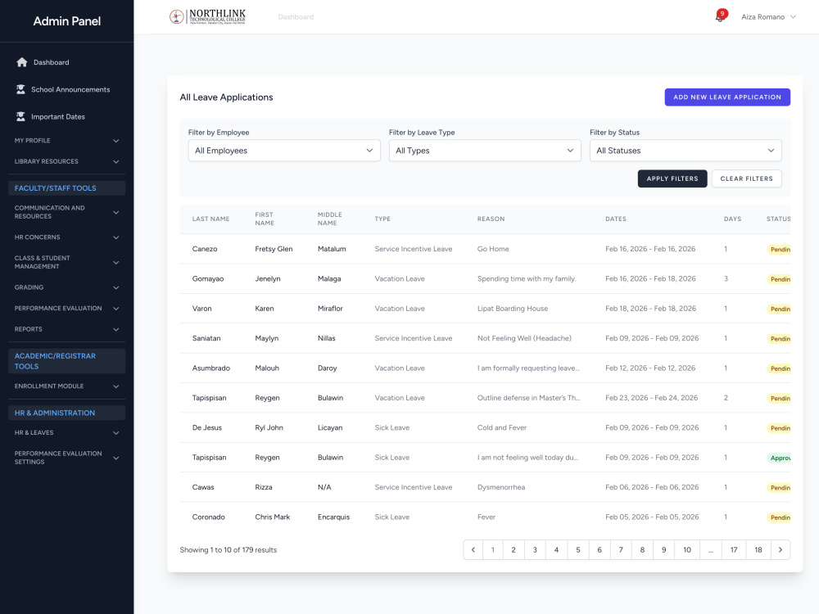Go to page 10 in pagination
The width and height of the screenshot is (819, 614).
(687, 550)
